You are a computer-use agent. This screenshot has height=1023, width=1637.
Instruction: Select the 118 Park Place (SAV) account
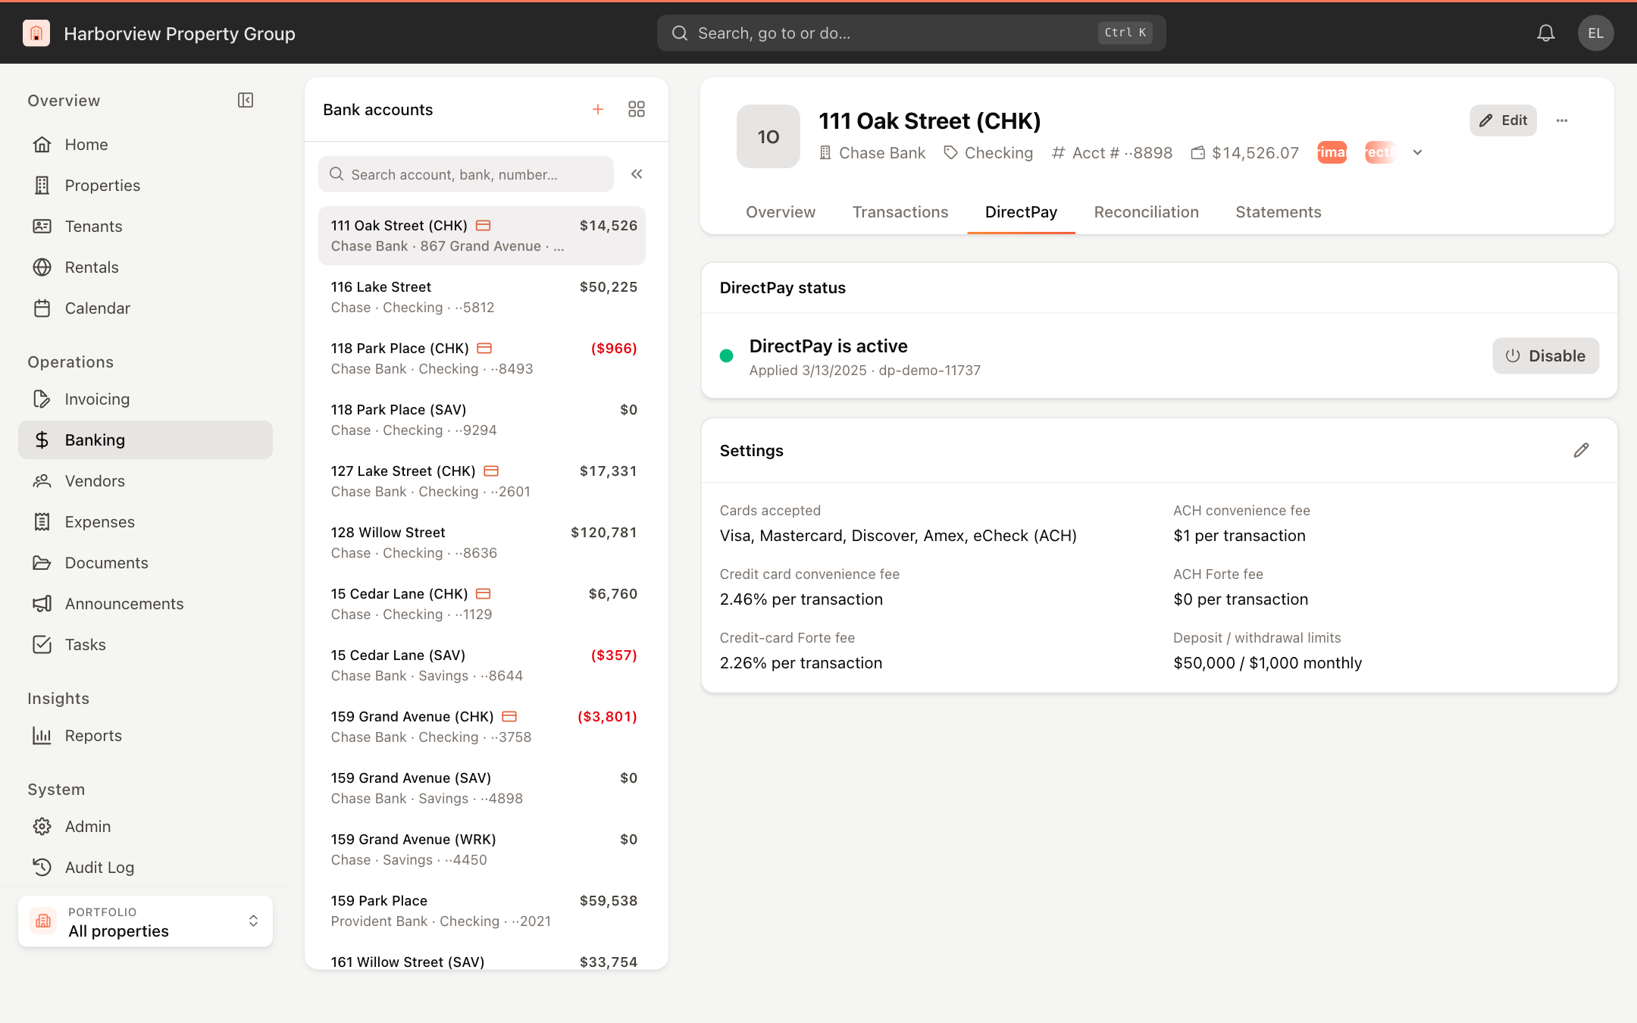pyautogui.click(x=482, y=420)
